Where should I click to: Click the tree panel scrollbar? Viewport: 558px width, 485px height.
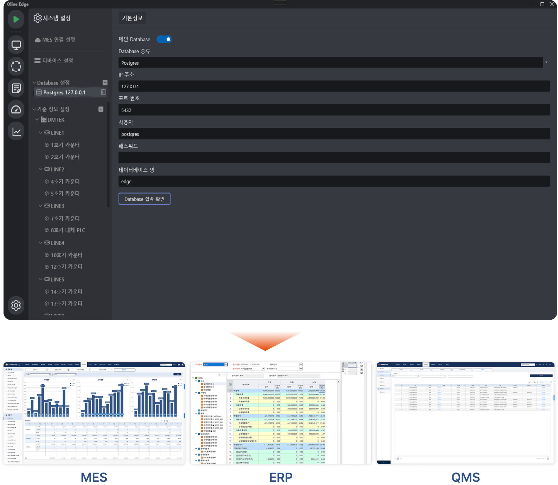108,155
